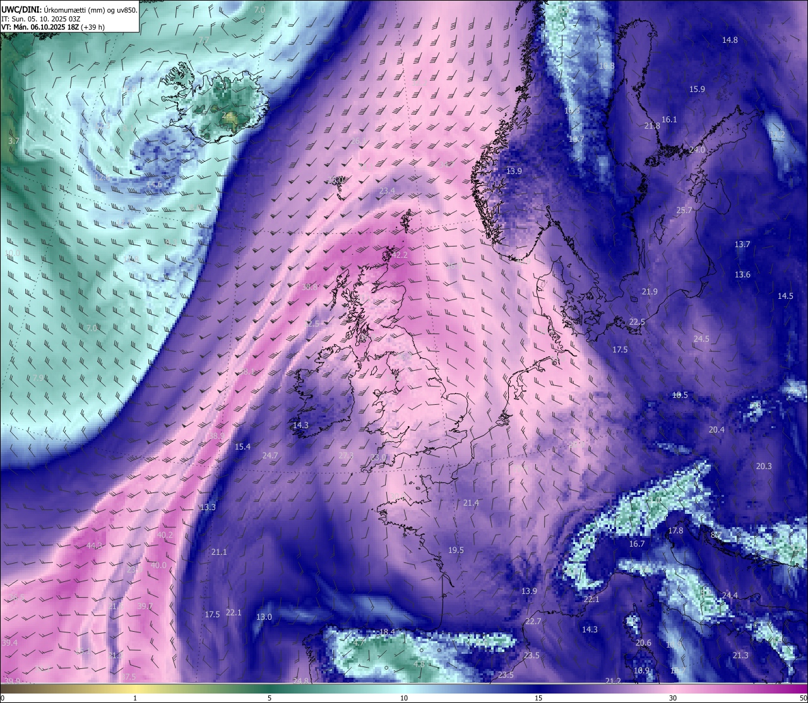Click the 5 tick on the color scale
The width and height of the screenshot is (808, 703).
coord(270,698)
